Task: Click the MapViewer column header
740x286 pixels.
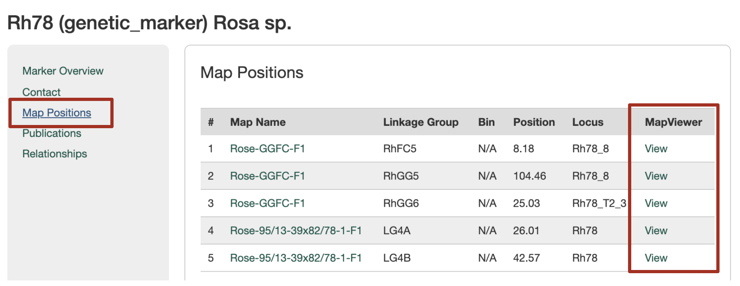Action: [x=673, y=122]
